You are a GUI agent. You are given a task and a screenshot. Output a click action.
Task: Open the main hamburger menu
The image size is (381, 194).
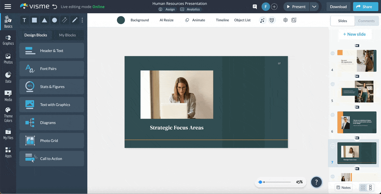pyautogui.click(x=8, y=6)
